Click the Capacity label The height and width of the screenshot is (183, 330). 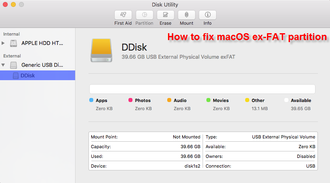(101, 147)
